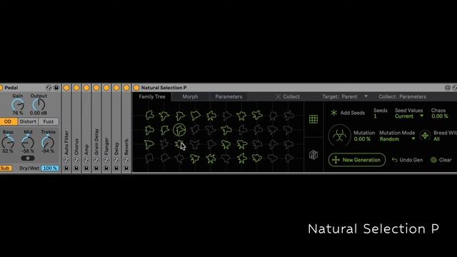457x257 pixels.
Task: Switch to Family Tree tab
Action: pos(152,96)
